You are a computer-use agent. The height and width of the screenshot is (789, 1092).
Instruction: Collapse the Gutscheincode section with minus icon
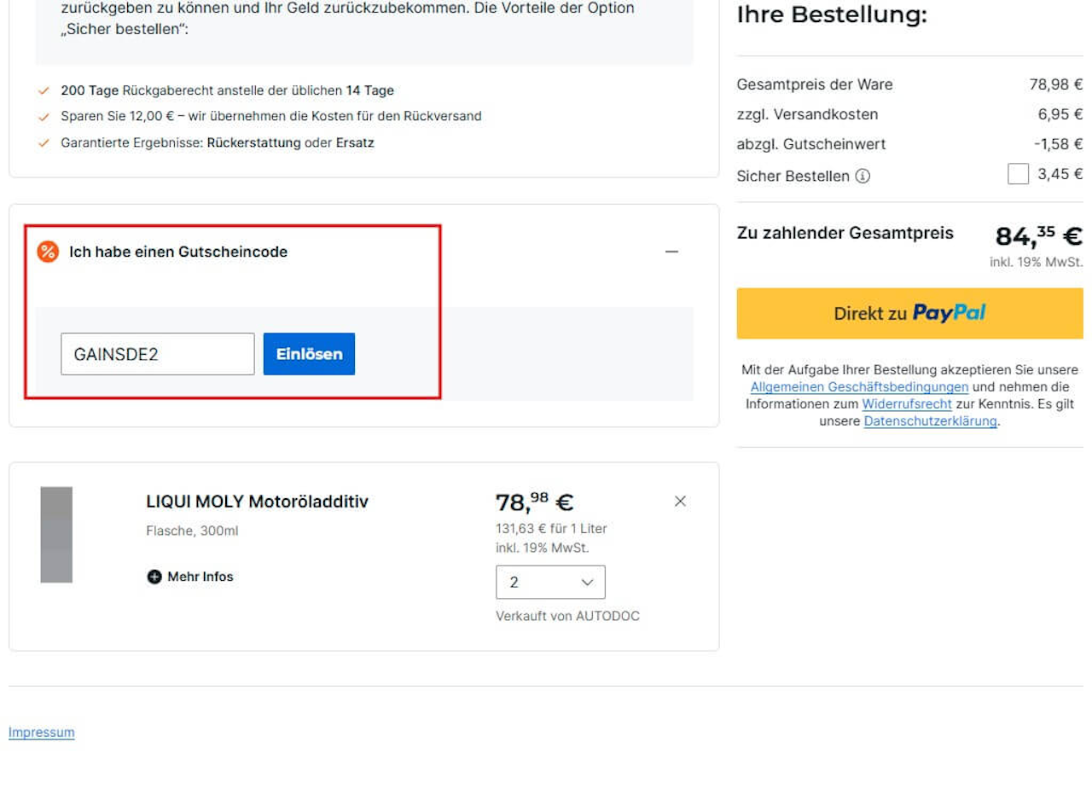(x=671, y=252)
